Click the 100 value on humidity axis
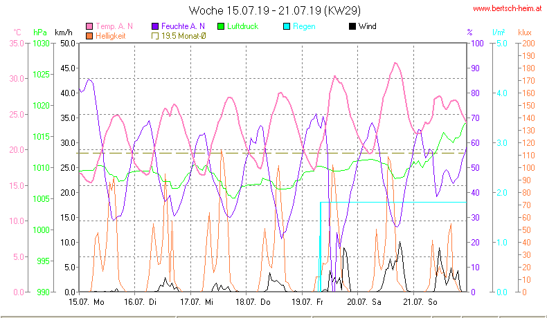Screen dimensions: 547x318 click(477, 43)
